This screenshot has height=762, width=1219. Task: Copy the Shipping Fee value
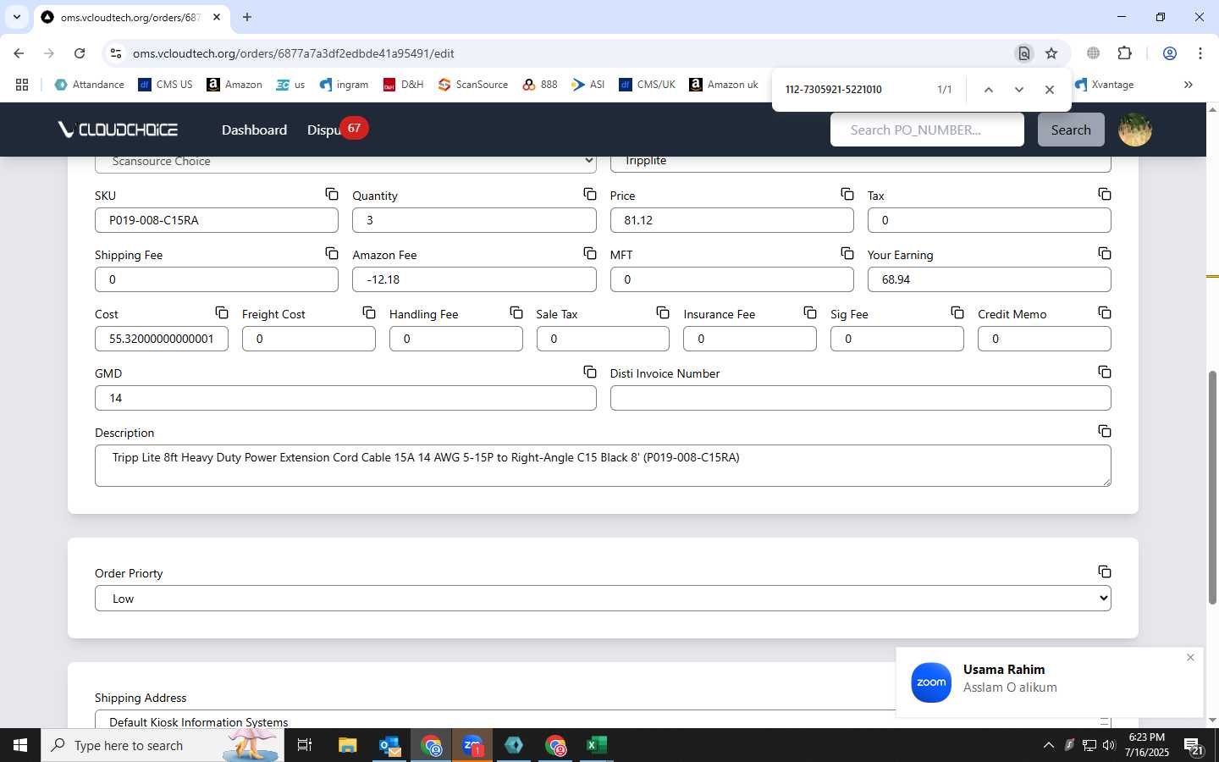click(332, 254)
